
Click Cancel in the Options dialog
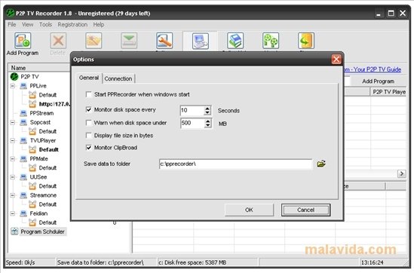point(305,210)
